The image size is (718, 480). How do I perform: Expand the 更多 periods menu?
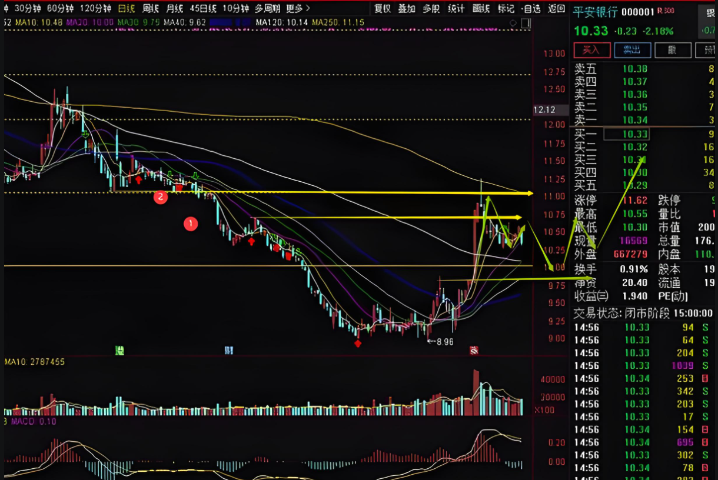click(298, 8)
